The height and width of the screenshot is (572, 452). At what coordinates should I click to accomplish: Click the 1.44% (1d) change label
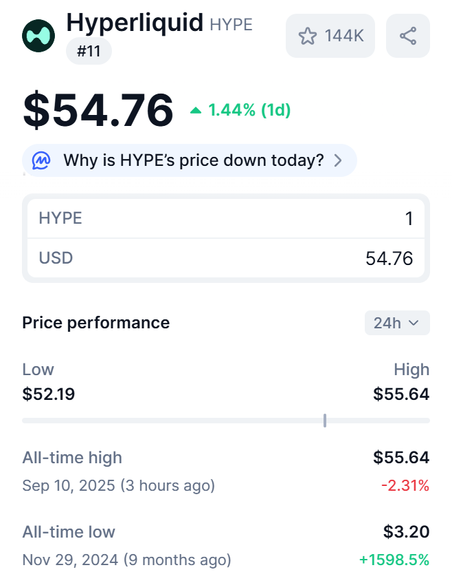(249, 110)
